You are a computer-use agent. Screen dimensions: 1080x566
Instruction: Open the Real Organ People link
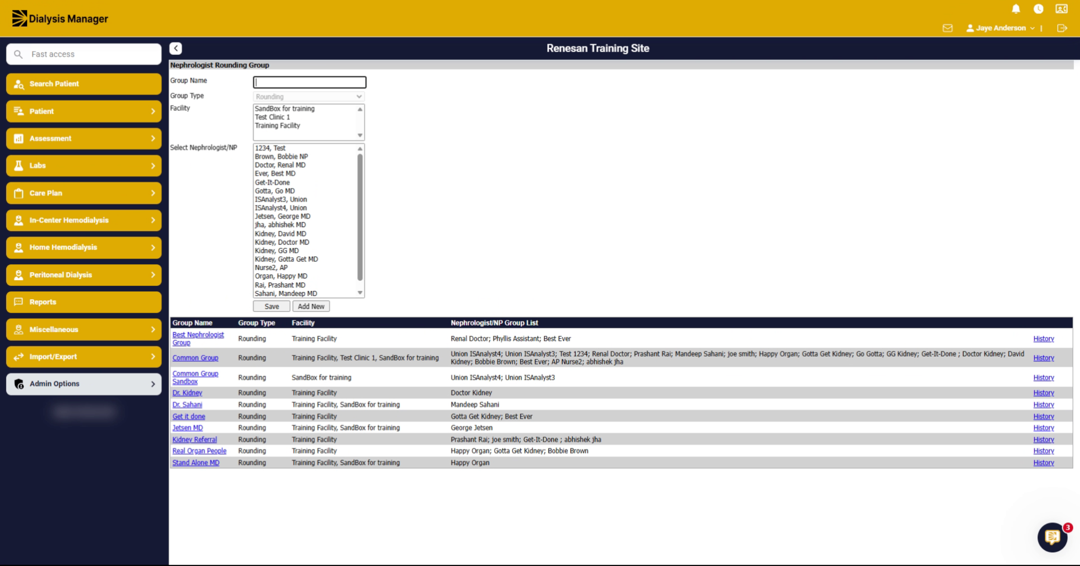[199, 451]
